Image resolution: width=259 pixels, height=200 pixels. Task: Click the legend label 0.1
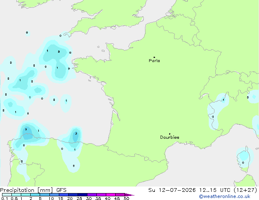[4, 198]
